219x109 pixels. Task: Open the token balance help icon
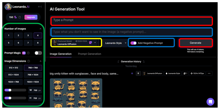(20, 17)
